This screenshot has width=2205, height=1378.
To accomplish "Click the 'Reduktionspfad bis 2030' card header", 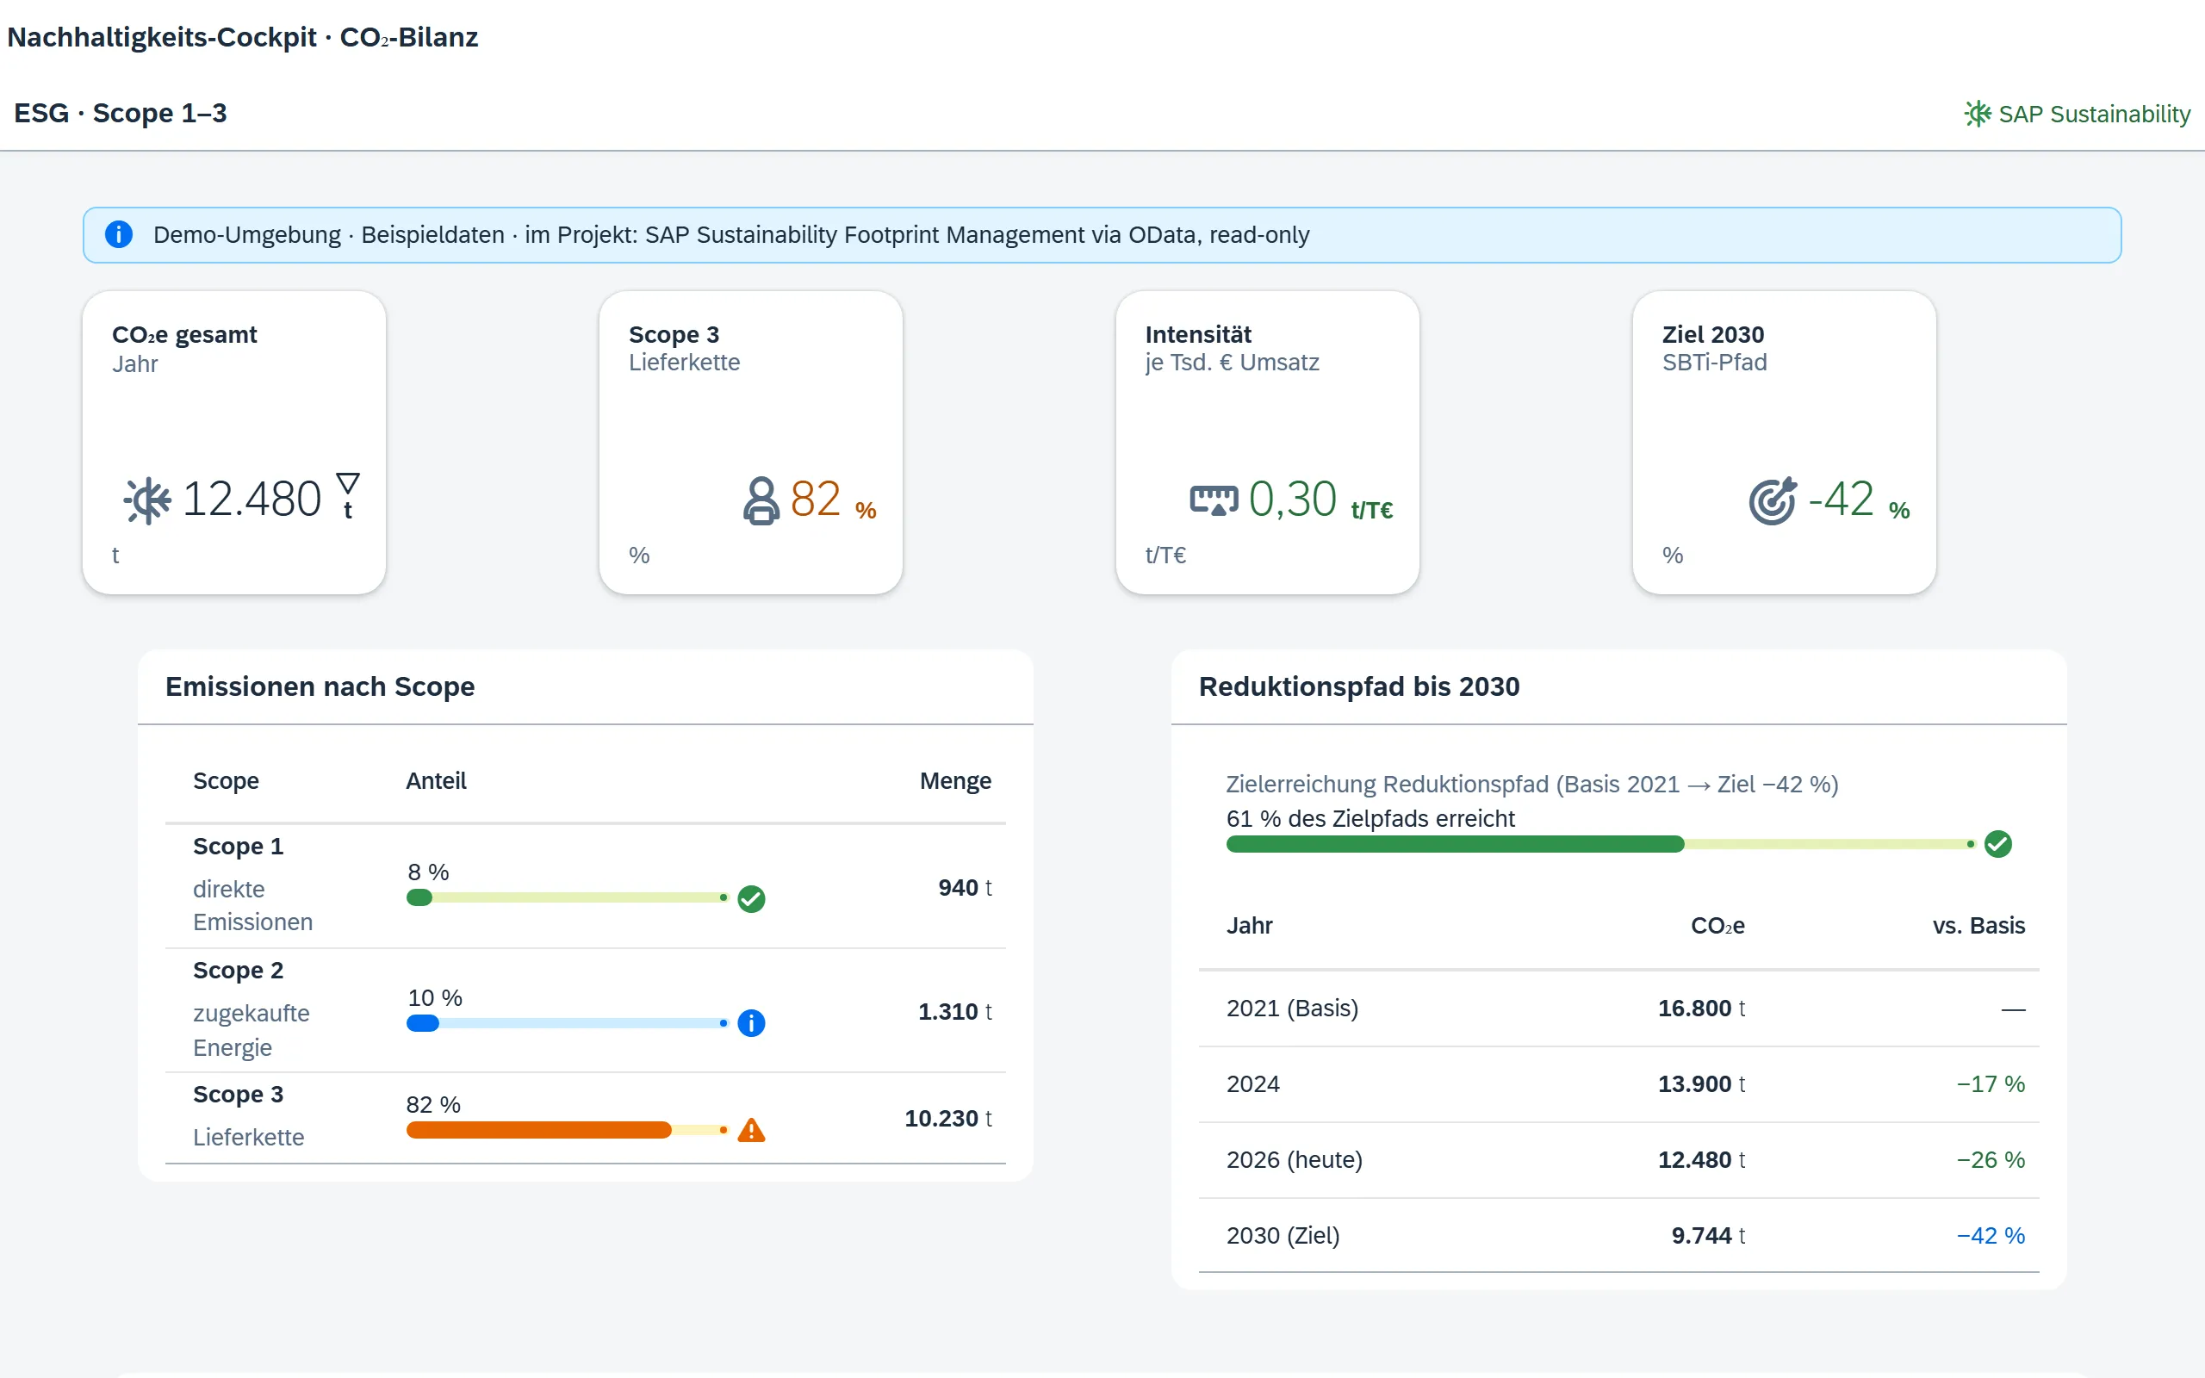I will point(1618,687).
